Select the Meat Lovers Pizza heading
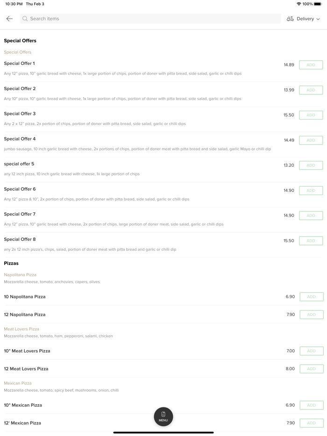The height and width of the screenshot is (436, 327). pos(21,329)
